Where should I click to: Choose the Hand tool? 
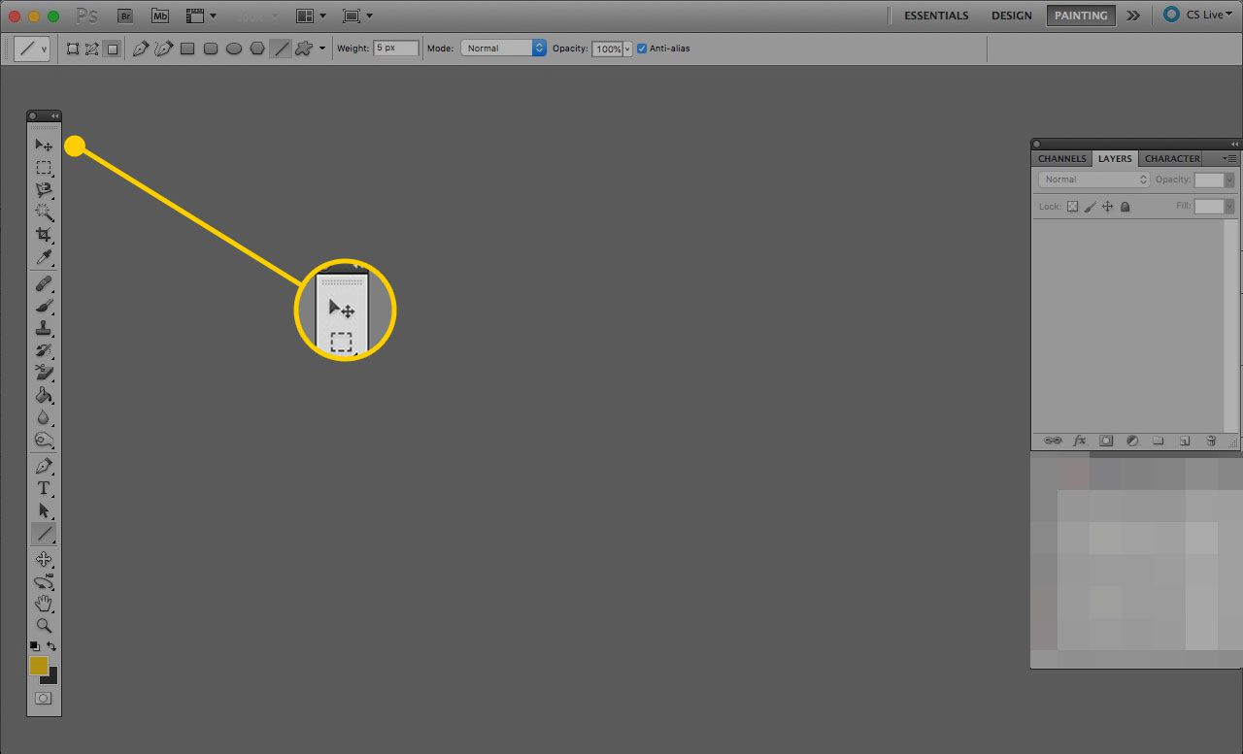point(44,604)
